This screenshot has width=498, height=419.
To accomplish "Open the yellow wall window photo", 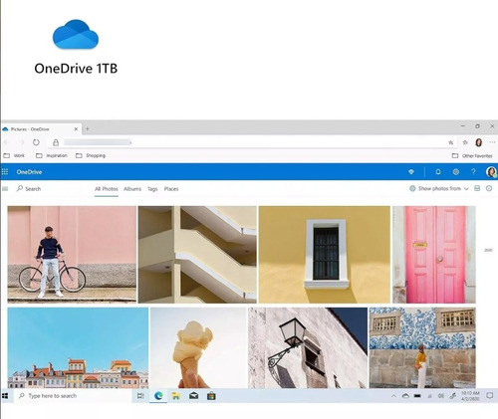I will (325, 255).
